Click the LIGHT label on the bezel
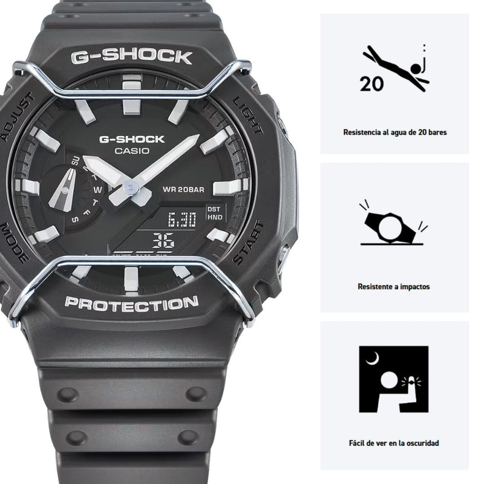Viewport: 484px width, 484px height. point(247,115)
